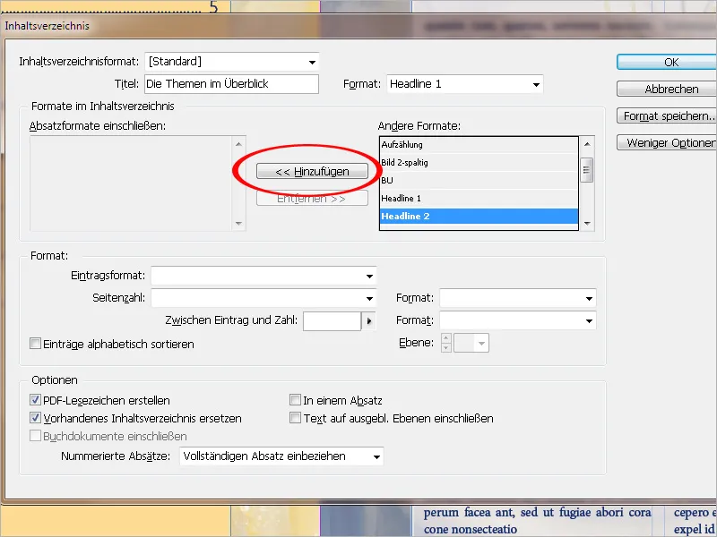The width and height of the screenshot is (717, 537).
Task: Enable Einträge alphabetisch sortieren
Action: [34, 344]
